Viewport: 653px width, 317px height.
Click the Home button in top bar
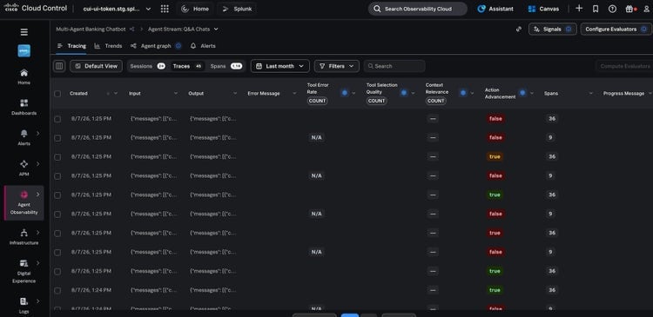pyautogui.click(x=195, y=9)
